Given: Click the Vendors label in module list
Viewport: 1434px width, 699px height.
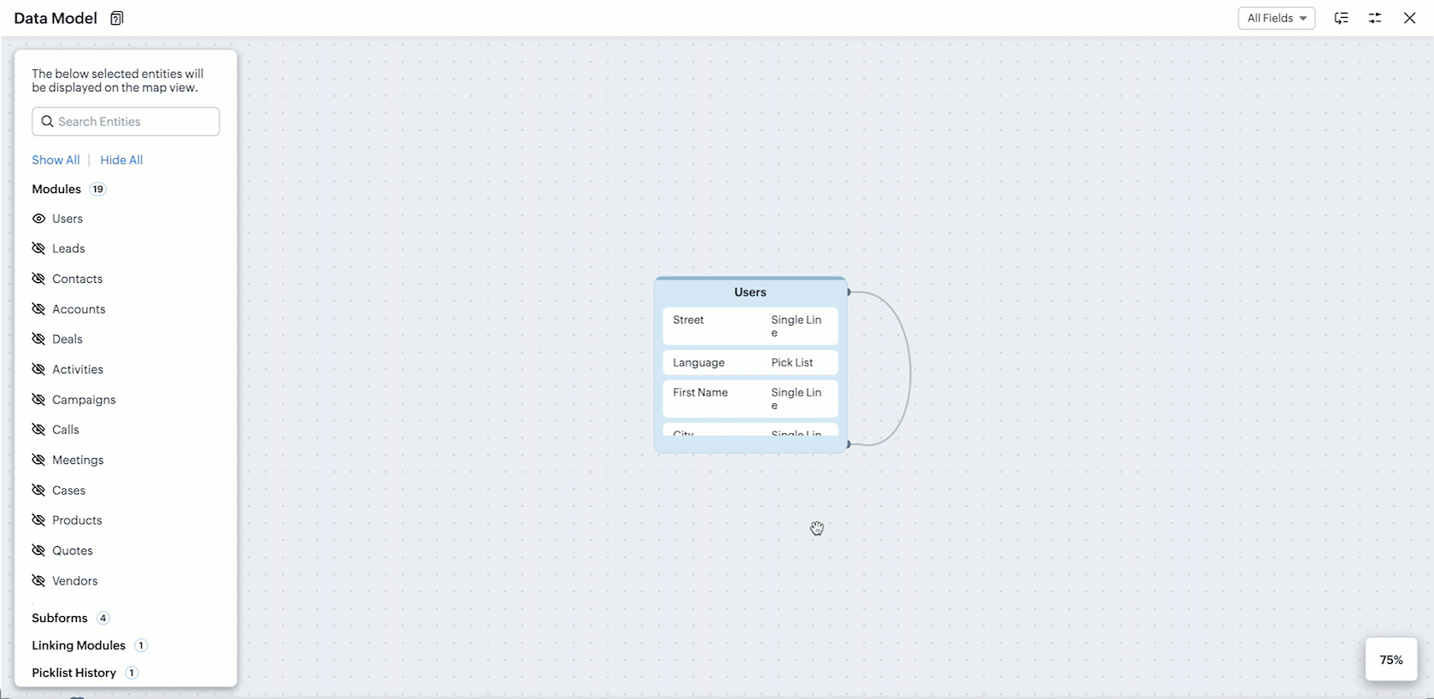Looking at the screenshot, I should click(x=75, y=581).
